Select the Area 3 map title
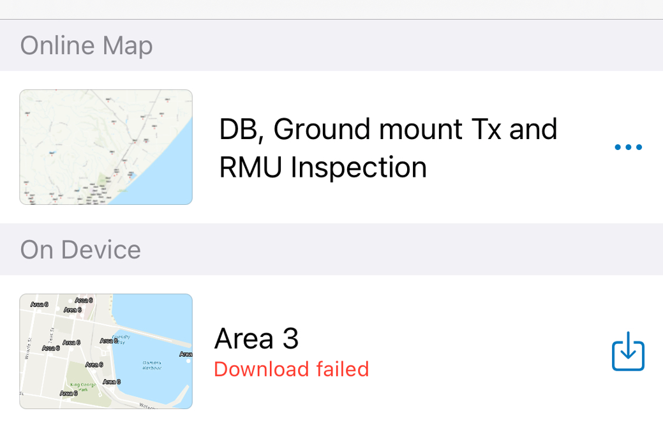The width and height of the screenshot is (663, 448). [x=257, y=338]
